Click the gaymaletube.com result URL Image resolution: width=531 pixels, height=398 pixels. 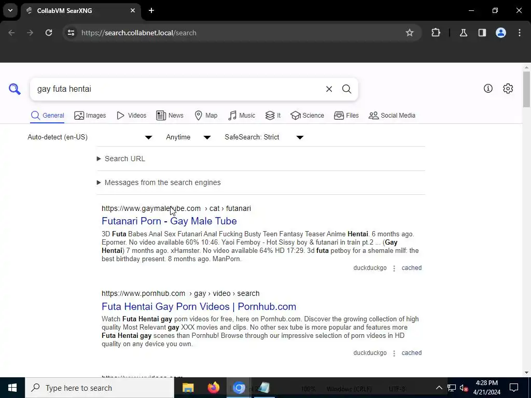(176, 208)
